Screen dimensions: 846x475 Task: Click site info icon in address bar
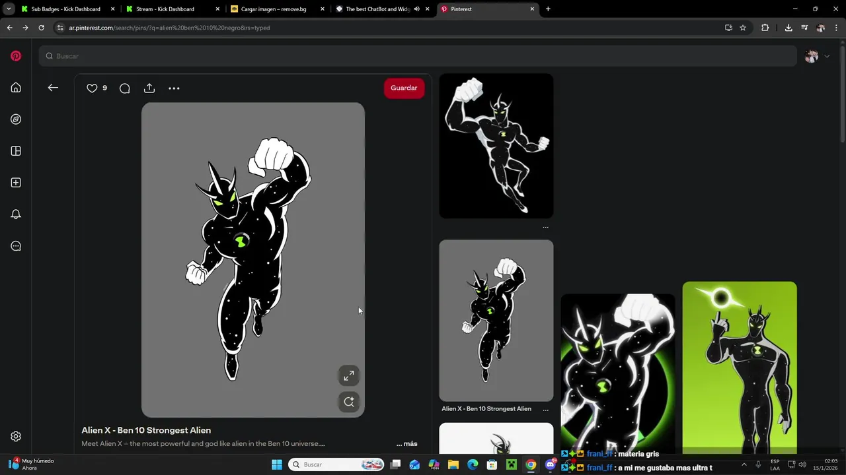coord(60,28)
